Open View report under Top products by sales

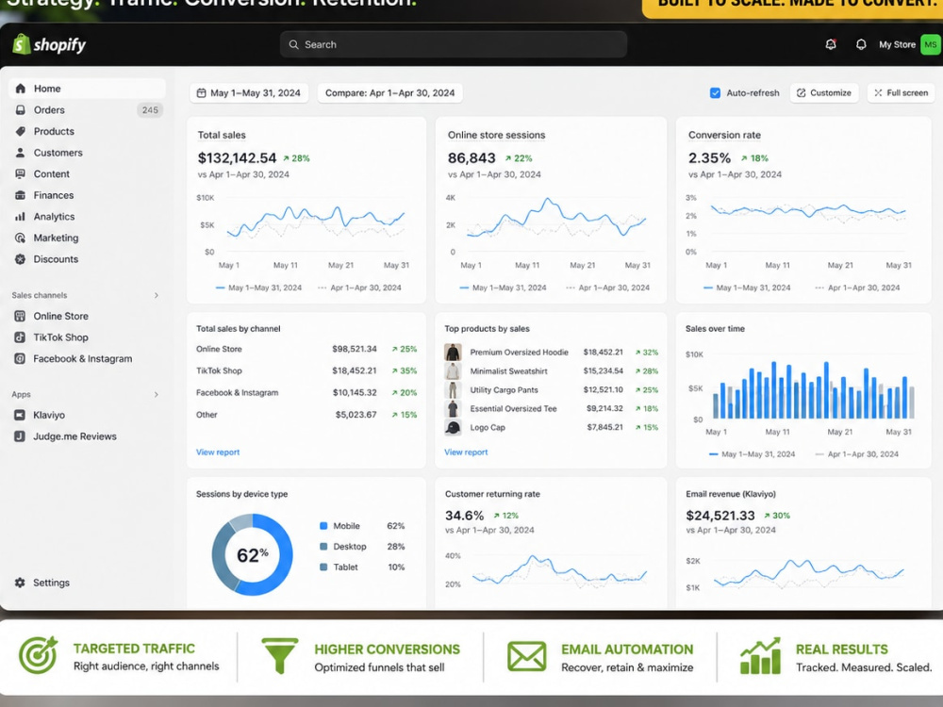(466, 452)
